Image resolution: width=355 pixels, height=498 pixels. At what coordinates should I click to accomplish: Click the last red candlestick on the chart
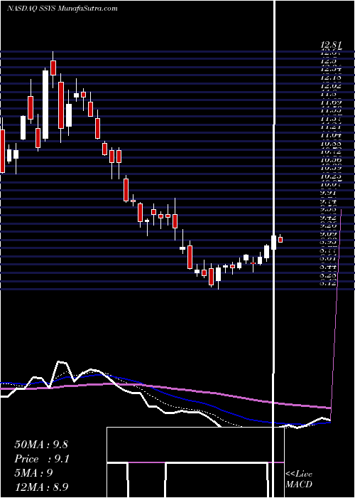(x=280, y=240)
